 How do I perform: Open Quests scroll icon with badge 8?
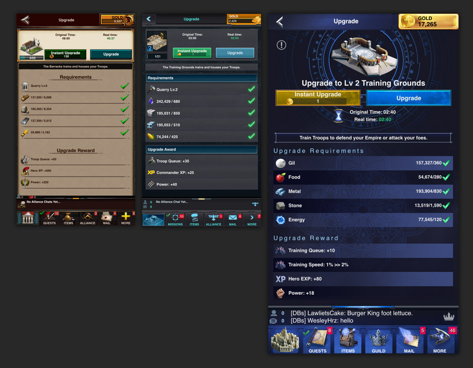click(317, 340)
